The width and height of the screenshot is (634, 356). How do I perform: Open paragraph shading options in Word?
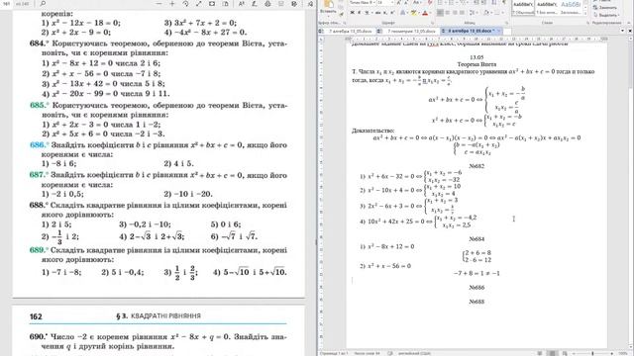tap(486, 13)
